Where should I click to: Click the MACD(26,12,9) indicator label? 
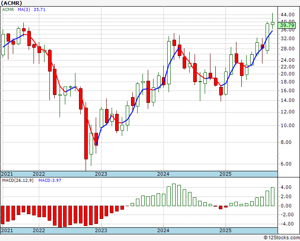point(18,181)
